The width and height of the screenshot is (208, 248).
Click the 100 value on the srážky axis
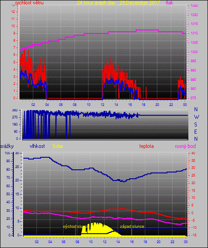(x=7, y=153)
